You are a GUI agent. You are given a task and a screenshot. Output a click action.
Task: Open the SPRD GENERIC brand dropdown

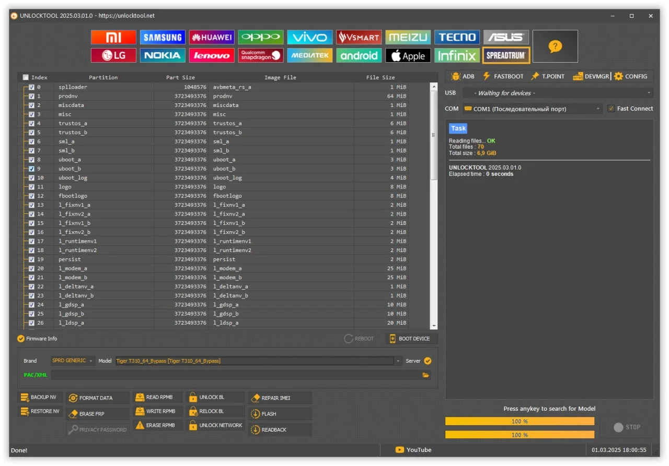pyautogui.click(x=73, y=361)
